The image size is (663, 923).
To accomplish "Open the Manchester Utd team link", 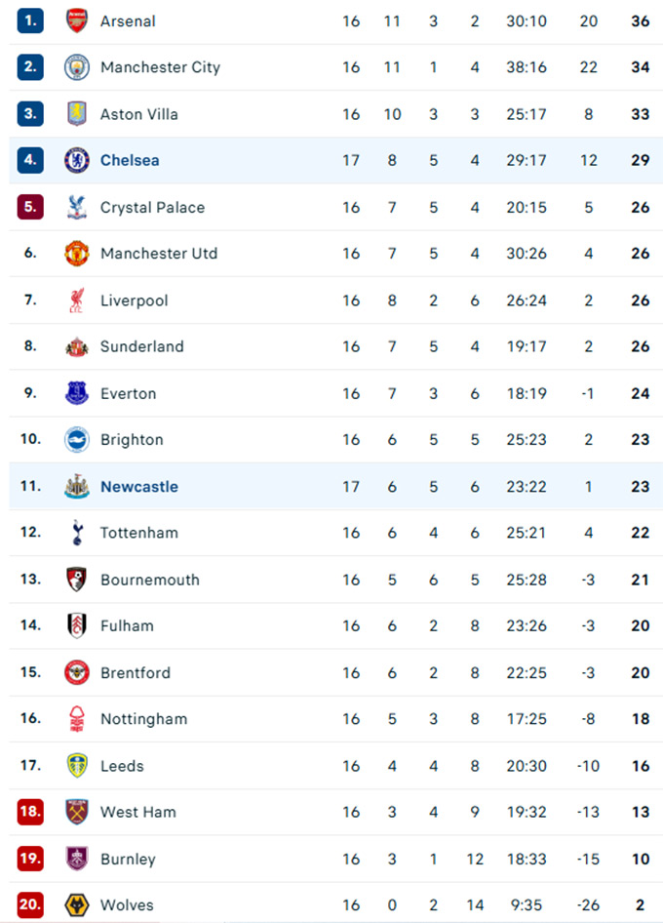I will [159, 254].
